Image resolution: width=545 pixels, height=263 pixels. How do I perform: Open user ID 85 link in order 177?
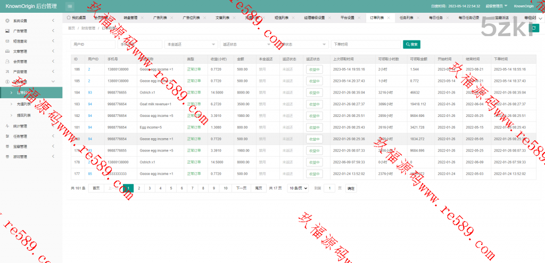(90, 174)
